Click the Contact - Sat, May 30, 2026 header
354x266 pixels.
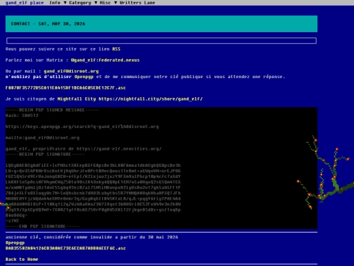tap(161, 24)
